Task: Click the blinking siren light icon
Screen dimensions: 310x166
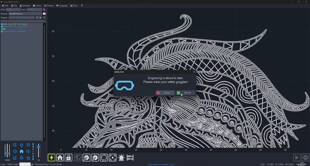Action: [x=121, y=157]
